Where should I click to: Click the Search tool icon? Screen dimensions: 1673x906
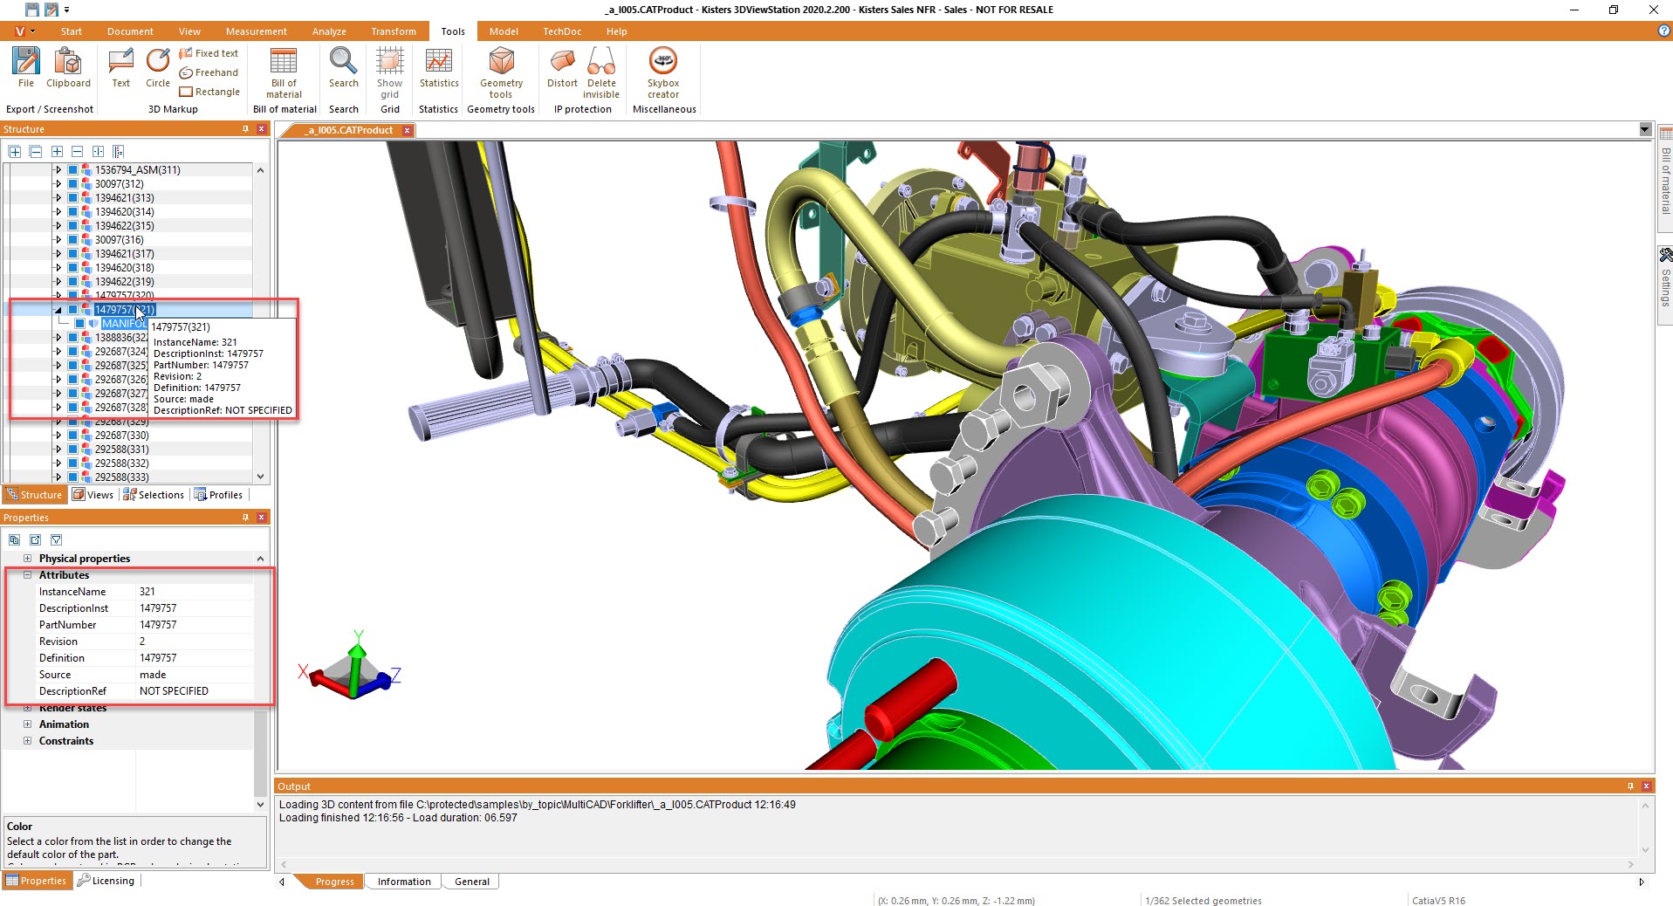(x=343, y=67)
